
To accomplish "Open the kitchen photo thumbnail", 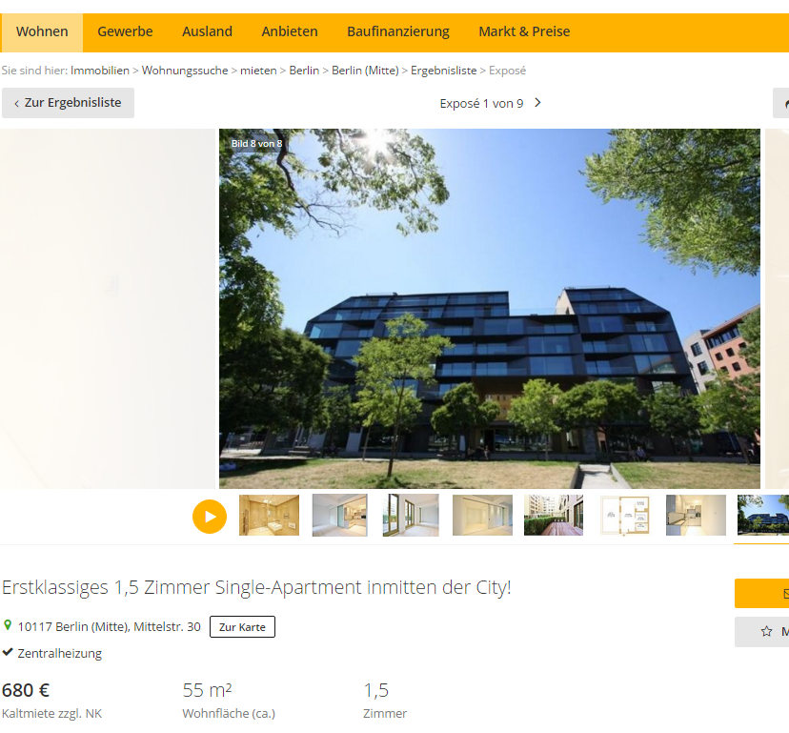I will pos(696,515).
